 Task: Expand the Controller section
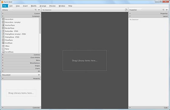click(x=21, y=108)
